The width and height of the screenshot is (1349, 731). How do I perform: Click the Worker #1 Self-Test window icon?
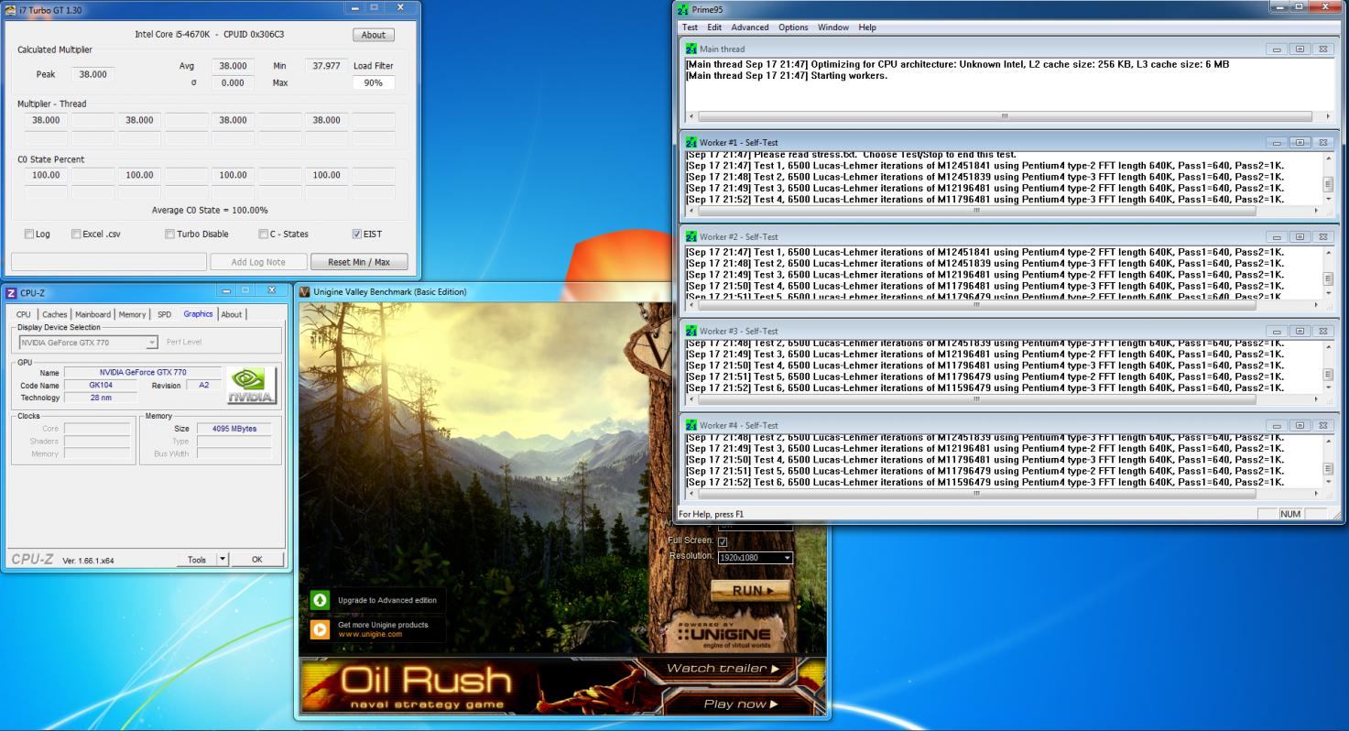pyautogui.click(x=691, y=143)
